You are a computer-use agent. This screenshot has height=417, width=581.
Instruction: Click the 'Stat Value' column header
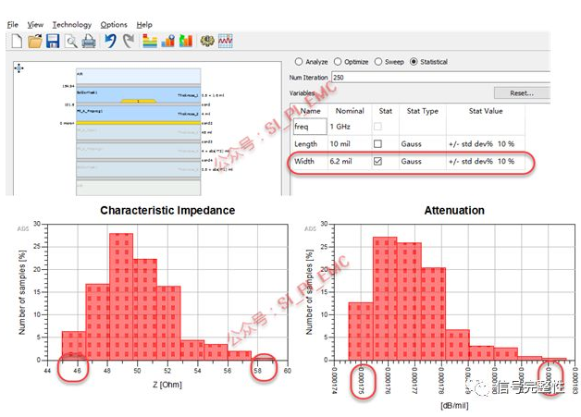(486, 111)
